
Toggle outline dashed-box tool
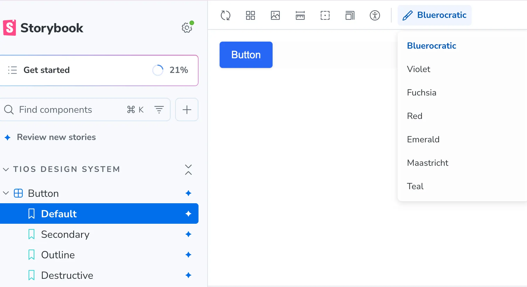point(325,15)
